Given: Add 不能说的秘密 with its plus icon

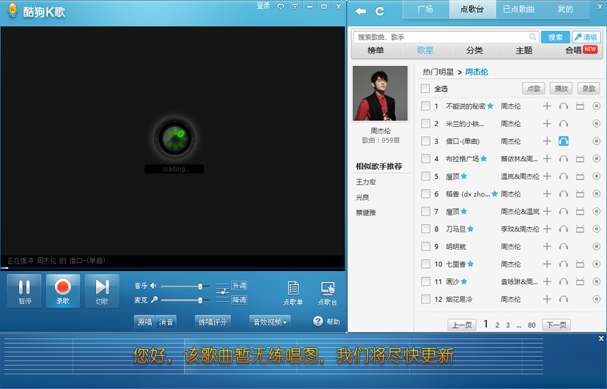Looking at the screenshot, I should pyautogui.click(x=547, y=106).
